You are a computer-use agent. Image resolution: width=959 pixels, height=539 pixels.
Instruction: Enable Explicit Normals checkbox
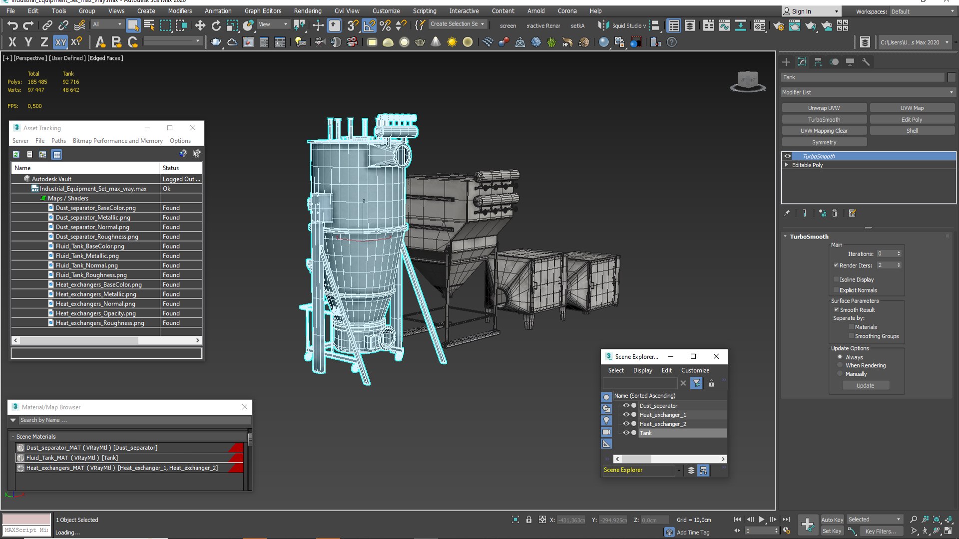(836, 290)
